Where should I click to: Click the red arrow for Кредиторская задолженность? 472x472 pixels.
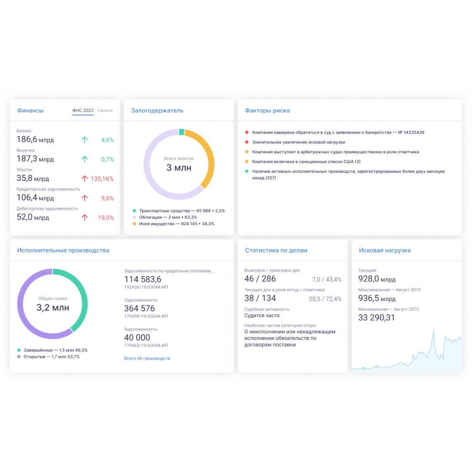coord(84,198)
